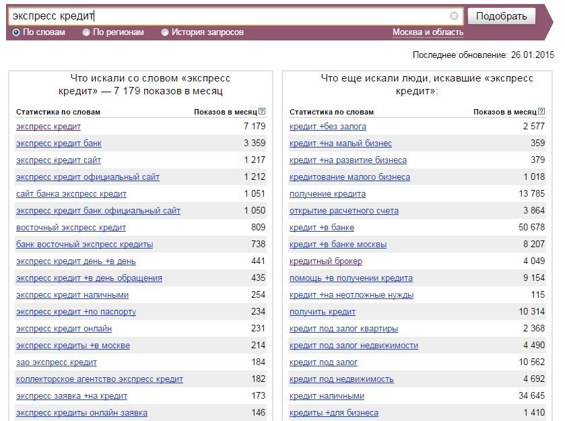
Task: Open экспресс кредит официальный сайт link
Action: (x=88, y=177)
